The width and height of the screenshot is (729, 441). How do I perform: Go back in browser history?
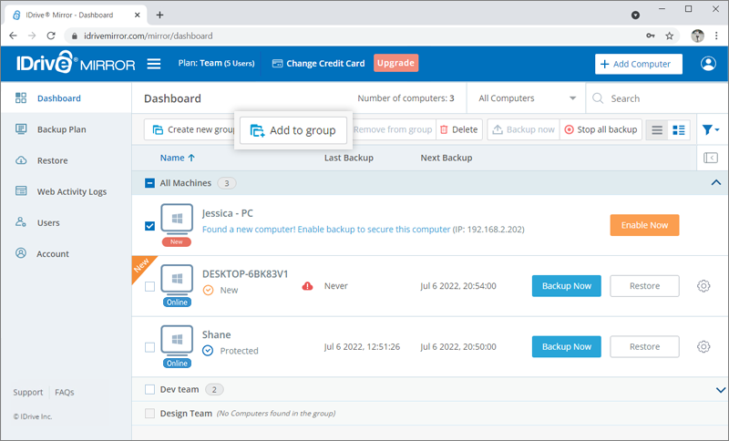click(x=13, y=36)
